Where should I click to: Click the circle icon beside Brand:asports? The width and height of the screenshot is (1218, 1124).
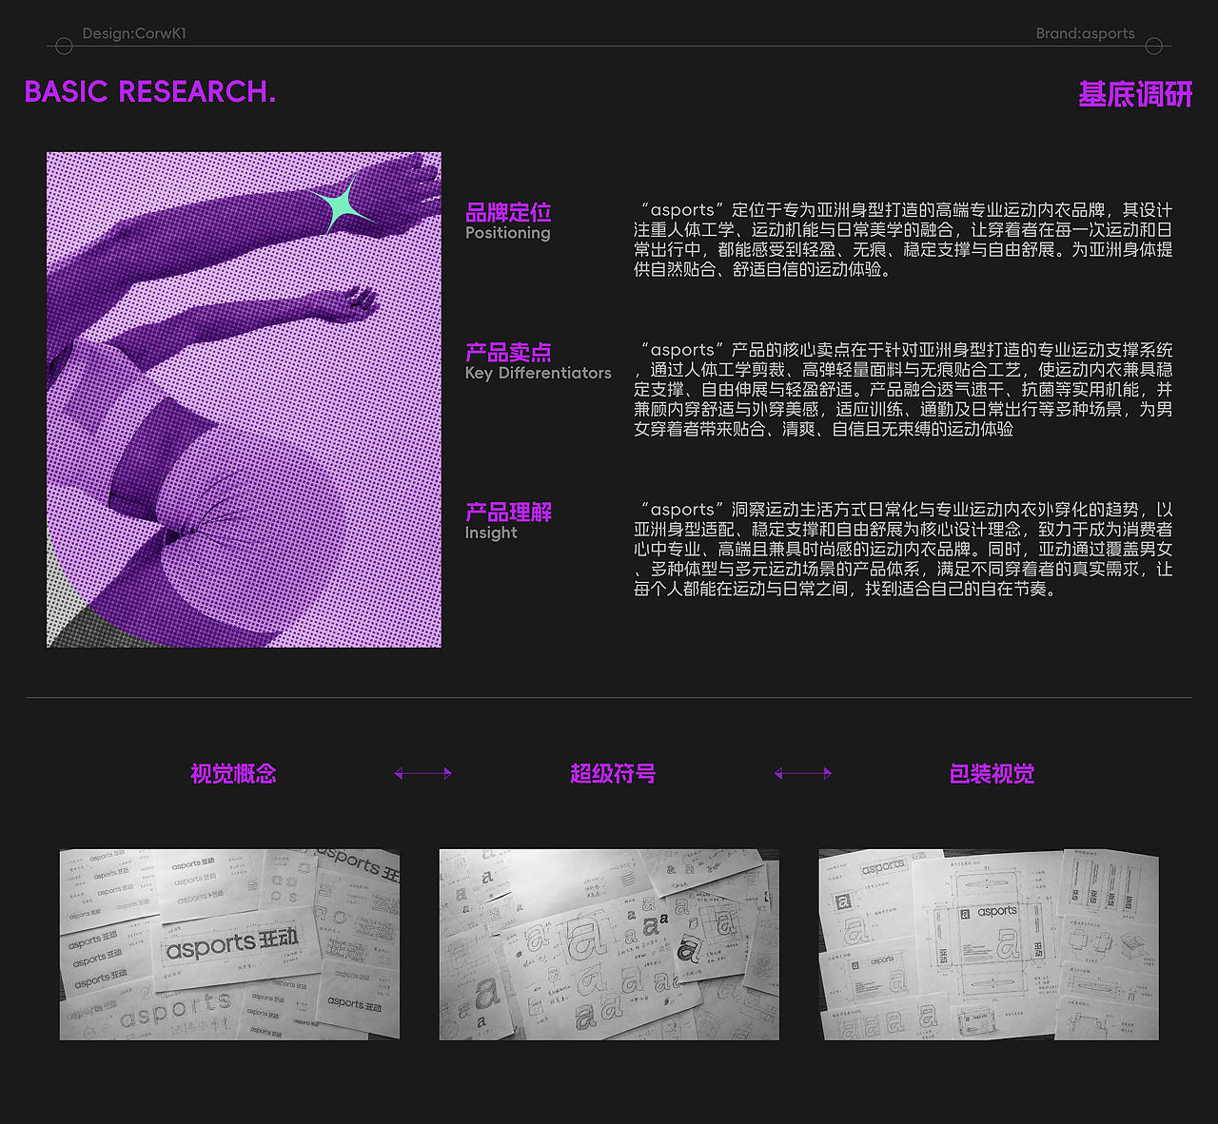(x=1154, y=46)
